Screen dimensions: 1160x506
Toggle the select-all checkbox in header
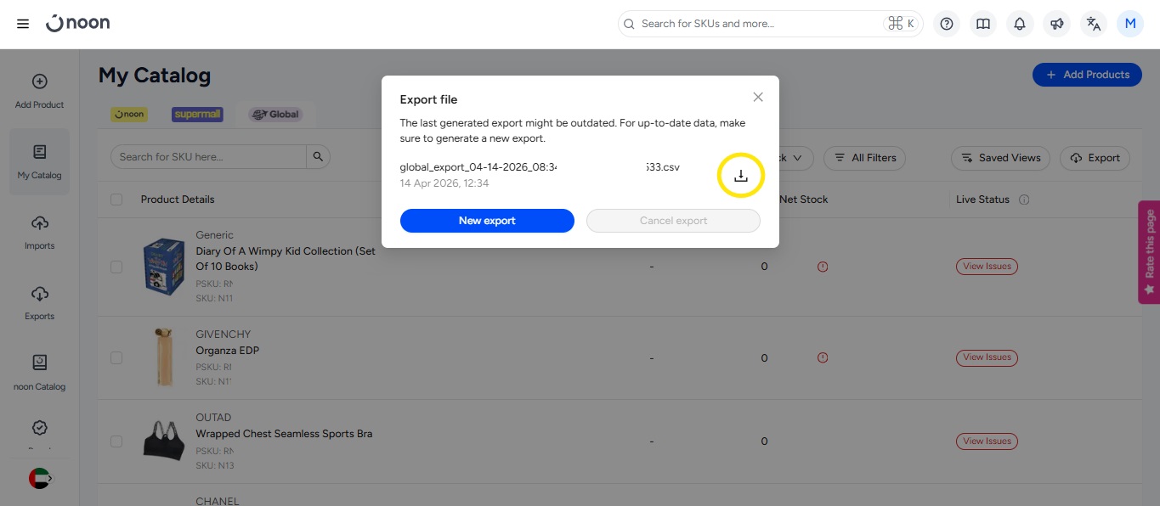[116, 200]
